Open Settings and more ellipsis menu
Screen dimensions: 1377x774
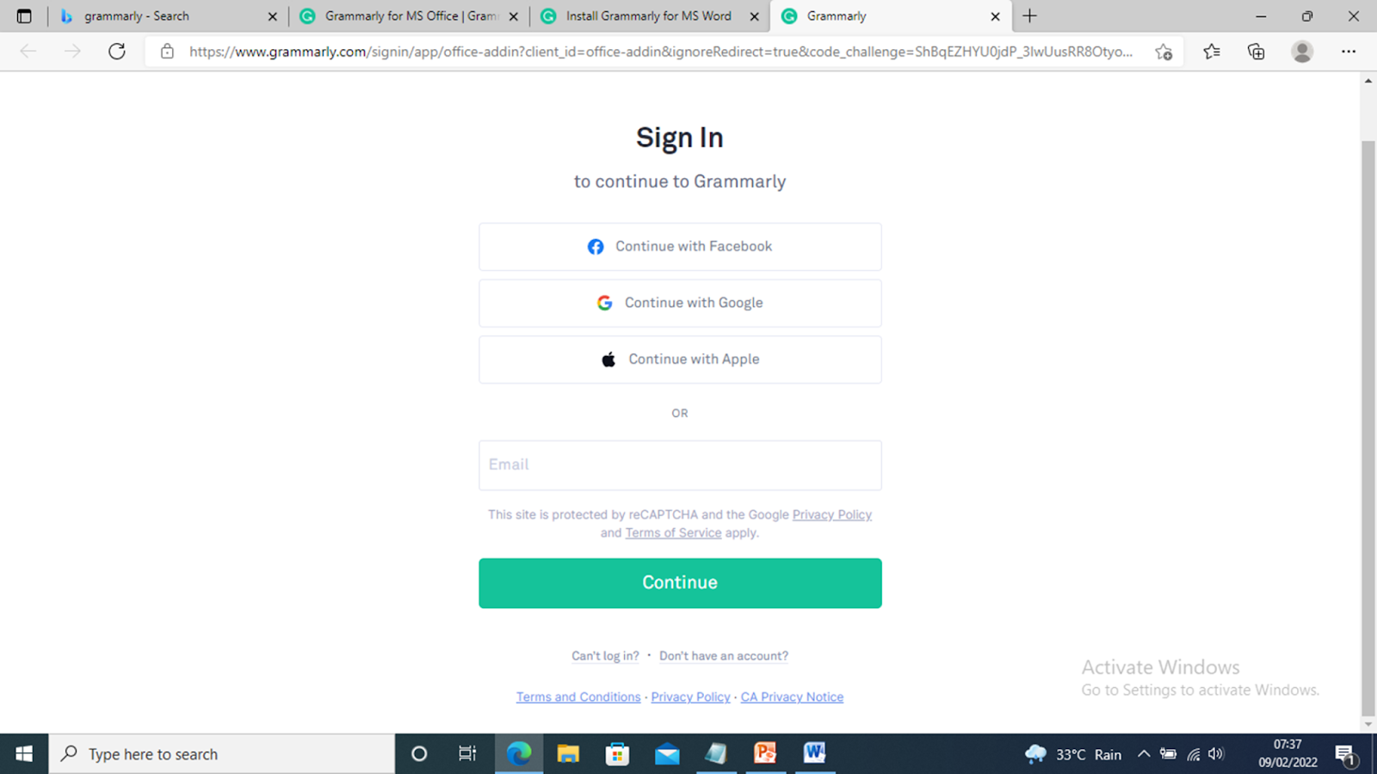pos(1349,52)
